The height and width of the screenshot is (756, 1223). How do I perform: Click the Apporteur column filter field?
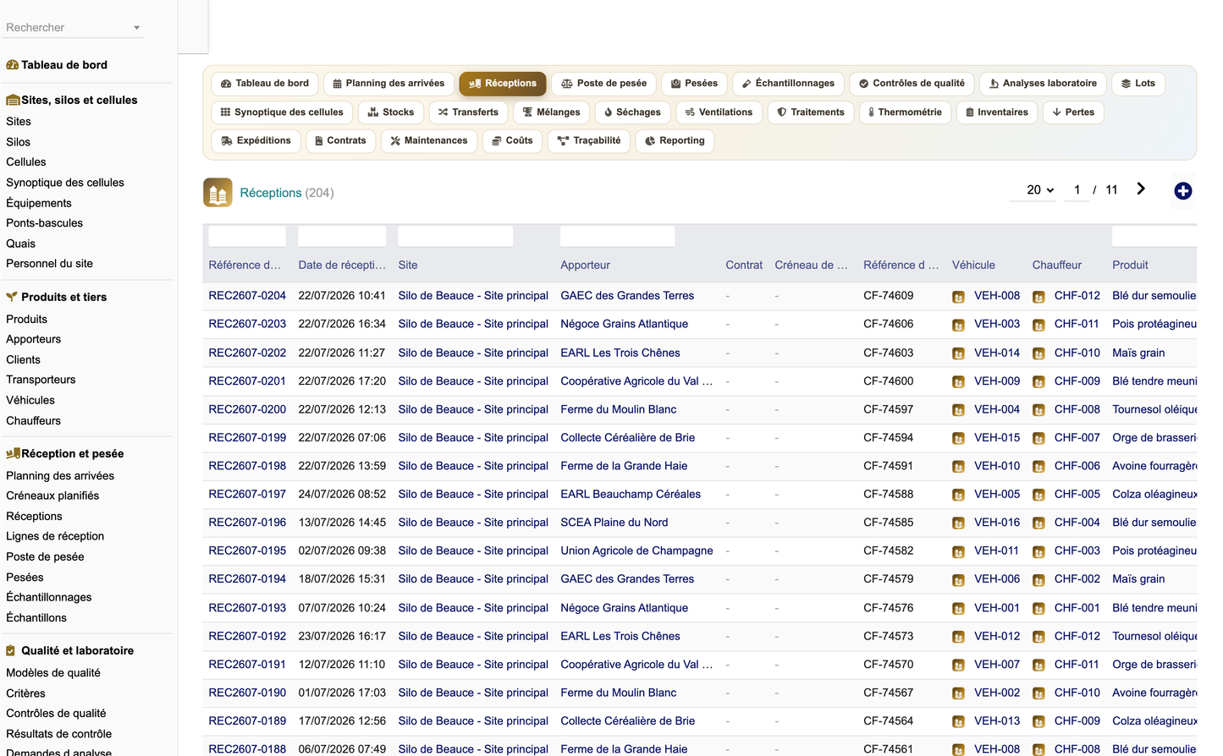618,236
